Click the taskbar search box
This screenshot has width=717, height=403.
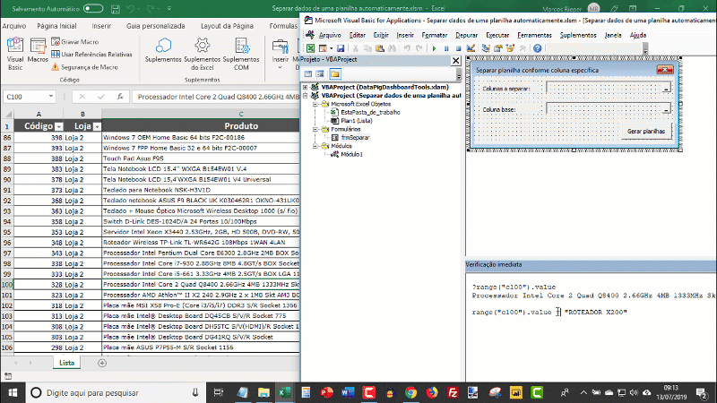[117, 392]
